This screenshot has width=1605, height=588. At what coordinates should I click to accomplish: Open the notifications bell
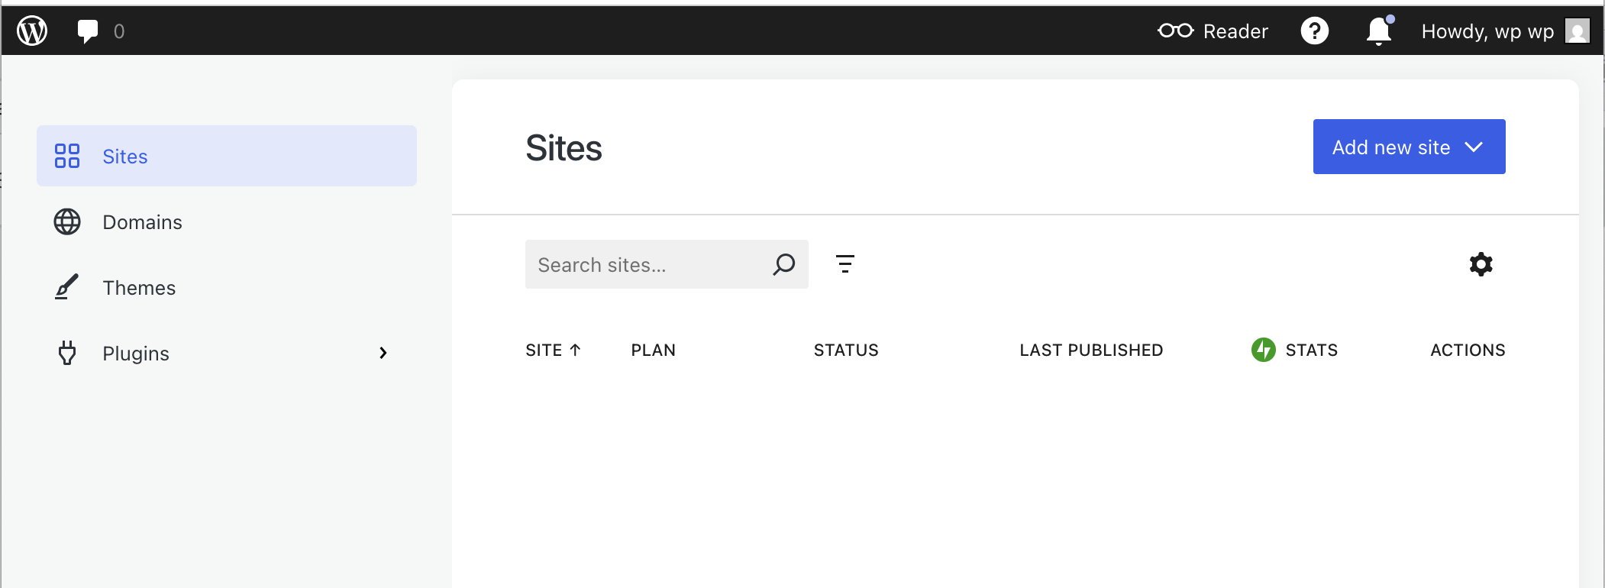coord(1378,31)
